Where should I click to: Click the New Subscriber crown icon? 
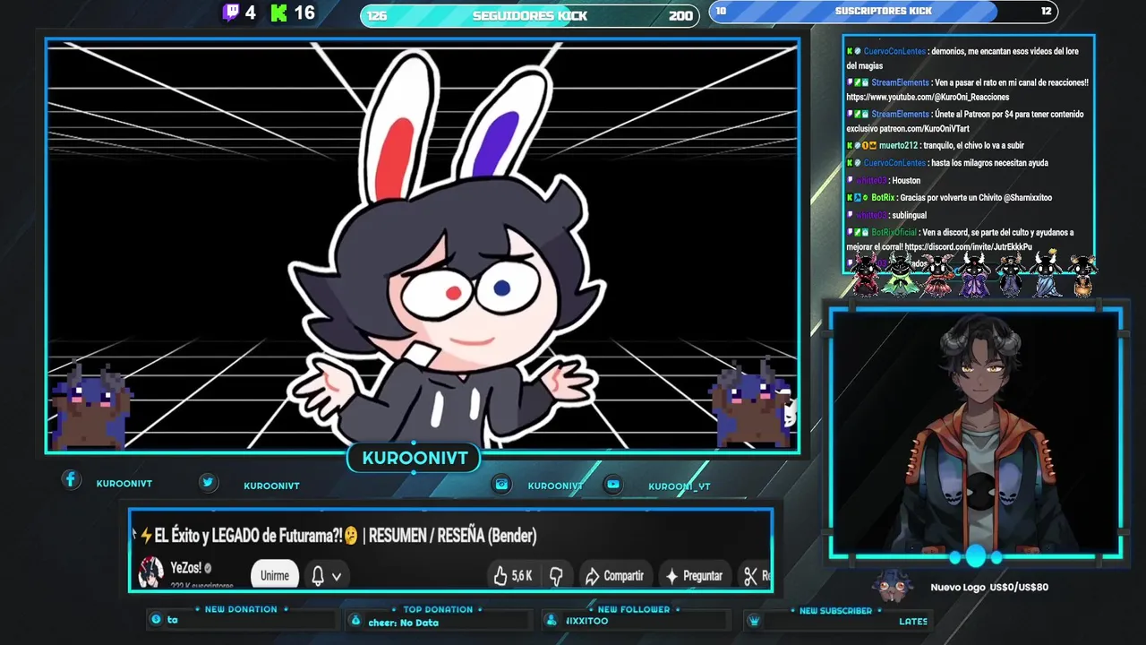pyautogui.click(x=754, y=620)
